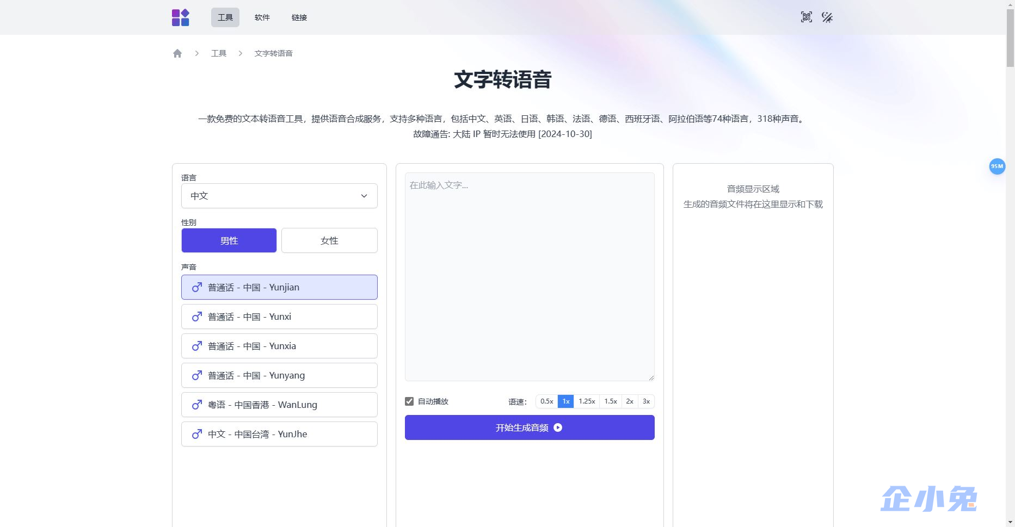Choose voice 中文 - 中国台湾 - YunJhe
Image resolution: width=1015 pixels, height=527 pixels.
click(279, 434)
